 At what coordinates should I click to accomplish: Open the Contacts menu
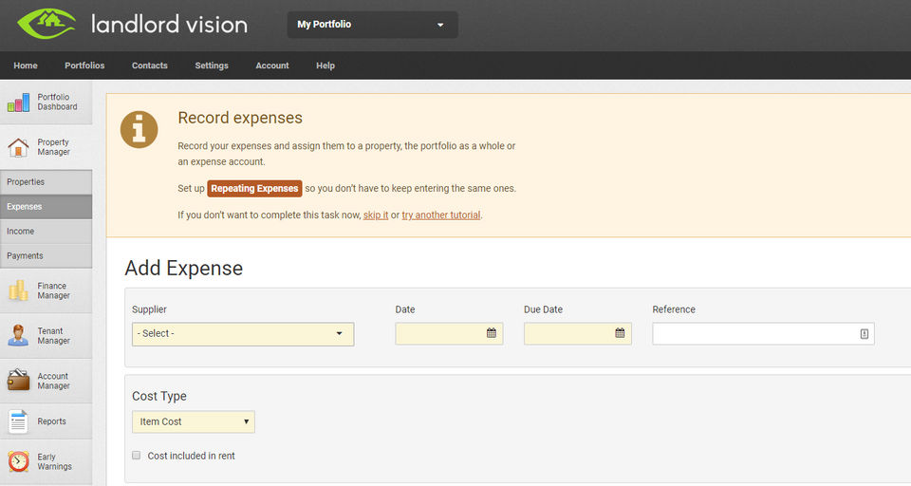point(150,65)
